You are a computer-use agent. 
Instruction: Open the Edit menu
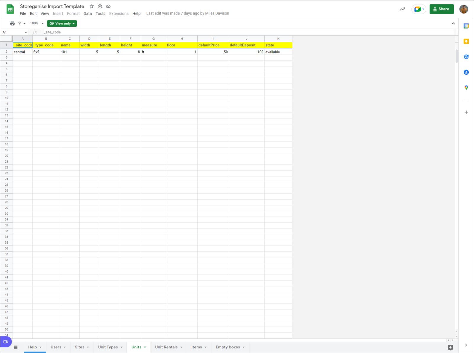pyautogui.click(x=33, y=14)
